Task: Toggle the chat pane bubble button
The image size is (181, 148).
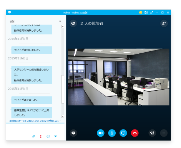Action: pos(74,133)
